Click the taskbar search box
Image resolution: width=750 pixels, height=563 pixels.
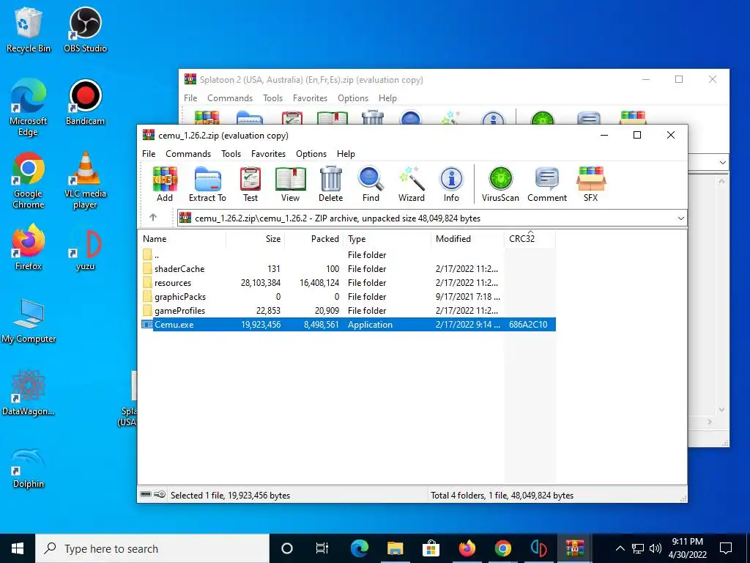tap(152, 548)
